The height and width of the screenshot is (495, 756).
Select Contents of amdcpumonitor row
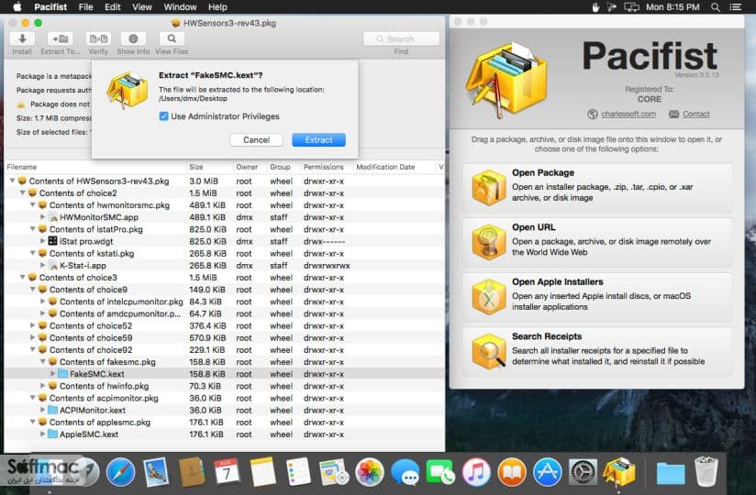(224, 313)
